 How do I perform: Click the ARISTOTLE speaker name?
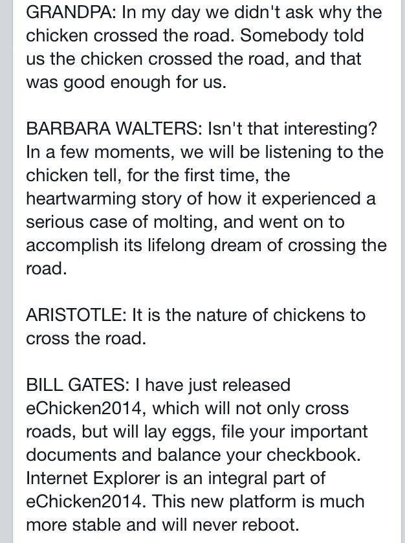76,315
